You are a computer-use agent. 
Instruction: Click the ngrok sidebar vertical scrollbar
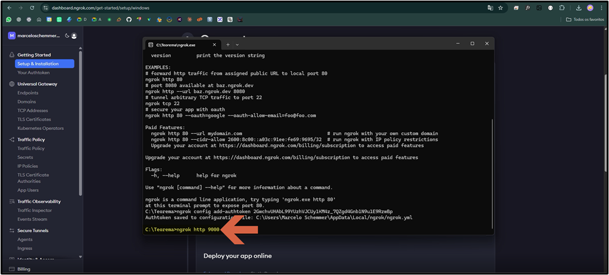point(80,123)
